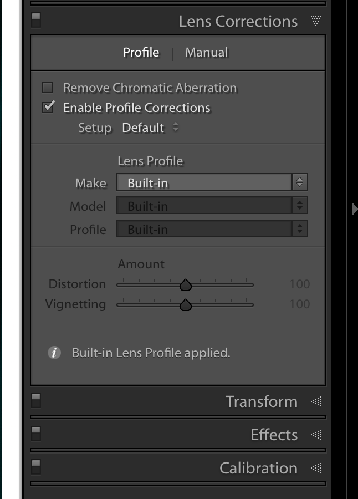Switch to the Manual tab
358x499 pixels.
tap(206, 53)
